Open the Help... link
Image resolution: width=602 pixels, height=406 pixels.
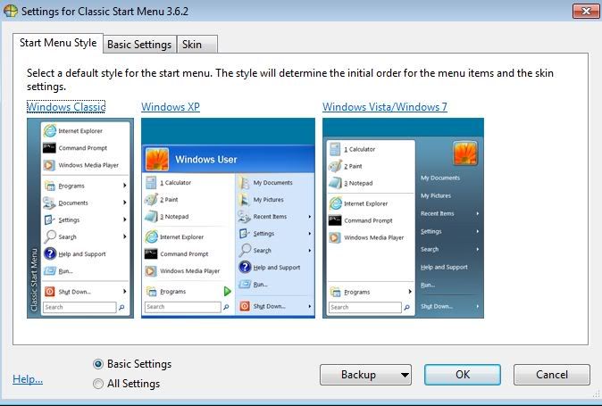[28, 379]
